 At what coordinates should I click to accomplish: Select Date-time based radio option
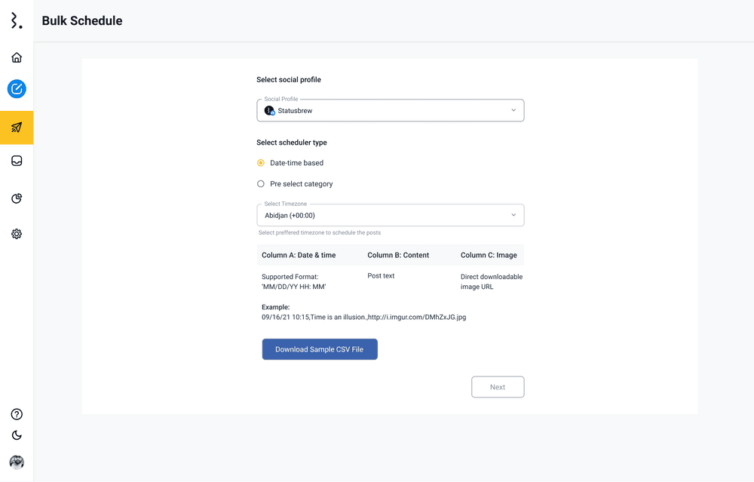coord(261,163)
